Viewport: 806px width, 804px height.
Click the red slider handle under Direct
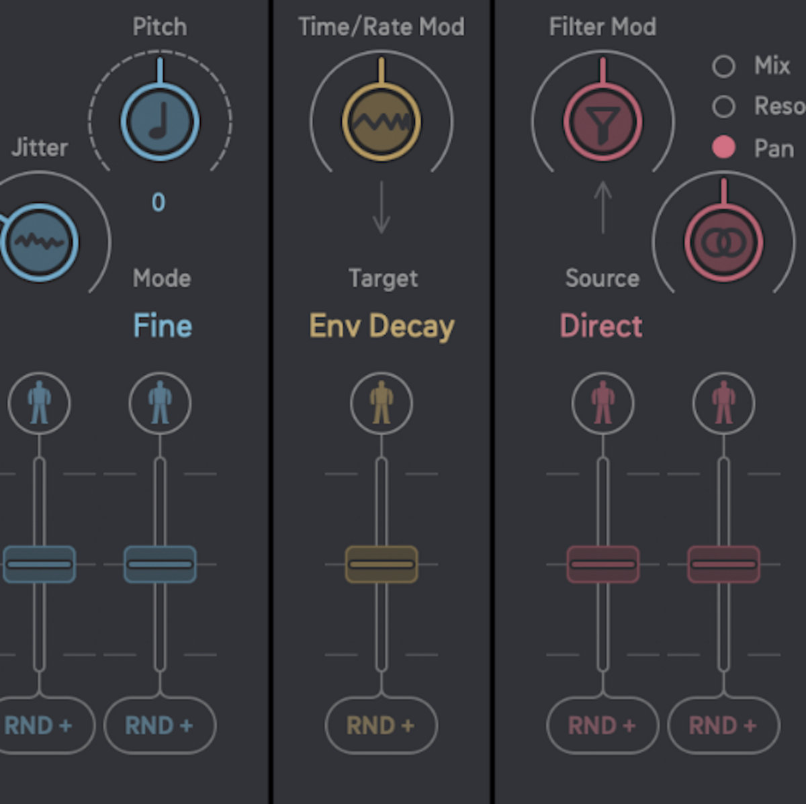[602, 564]
